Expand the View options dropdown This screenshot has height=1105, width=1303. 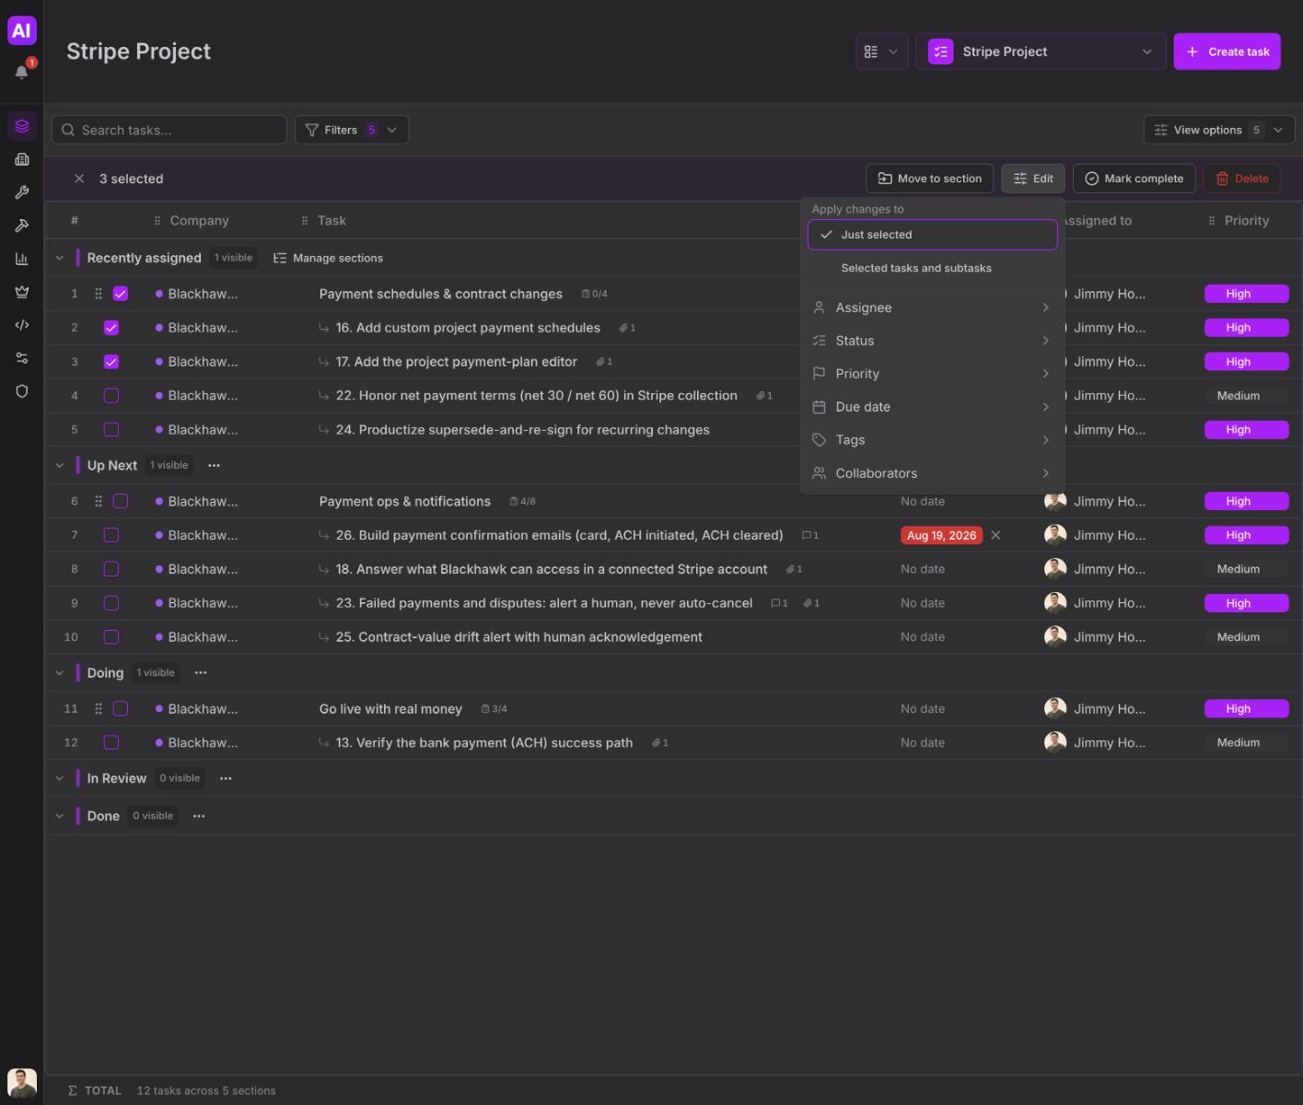[x=1219, y=130]
